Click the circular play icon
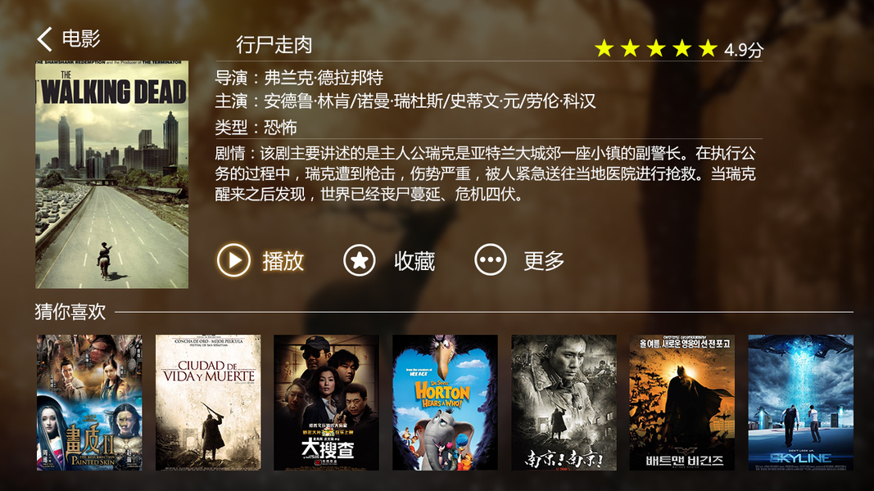Screen dimensions: 874x491 [x=233, y=260]
